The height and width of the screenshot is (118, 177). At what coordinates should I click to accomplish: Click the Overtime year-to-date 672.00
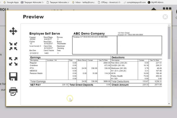click(107, 65)
